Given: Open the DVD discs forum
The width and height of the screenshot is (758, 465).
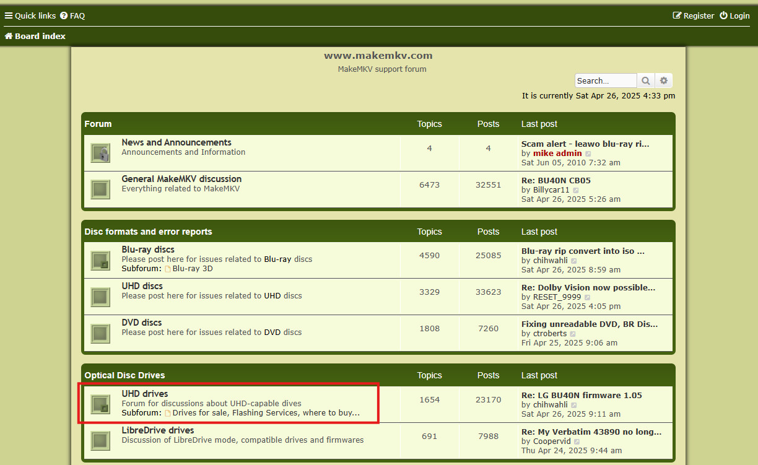Looking at the screenshot, I should (x=141, y=323).
